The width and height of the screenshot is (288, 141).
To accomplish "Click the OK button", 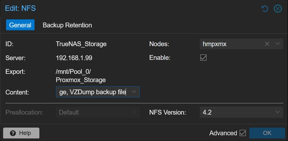I will tap(267, 133).
